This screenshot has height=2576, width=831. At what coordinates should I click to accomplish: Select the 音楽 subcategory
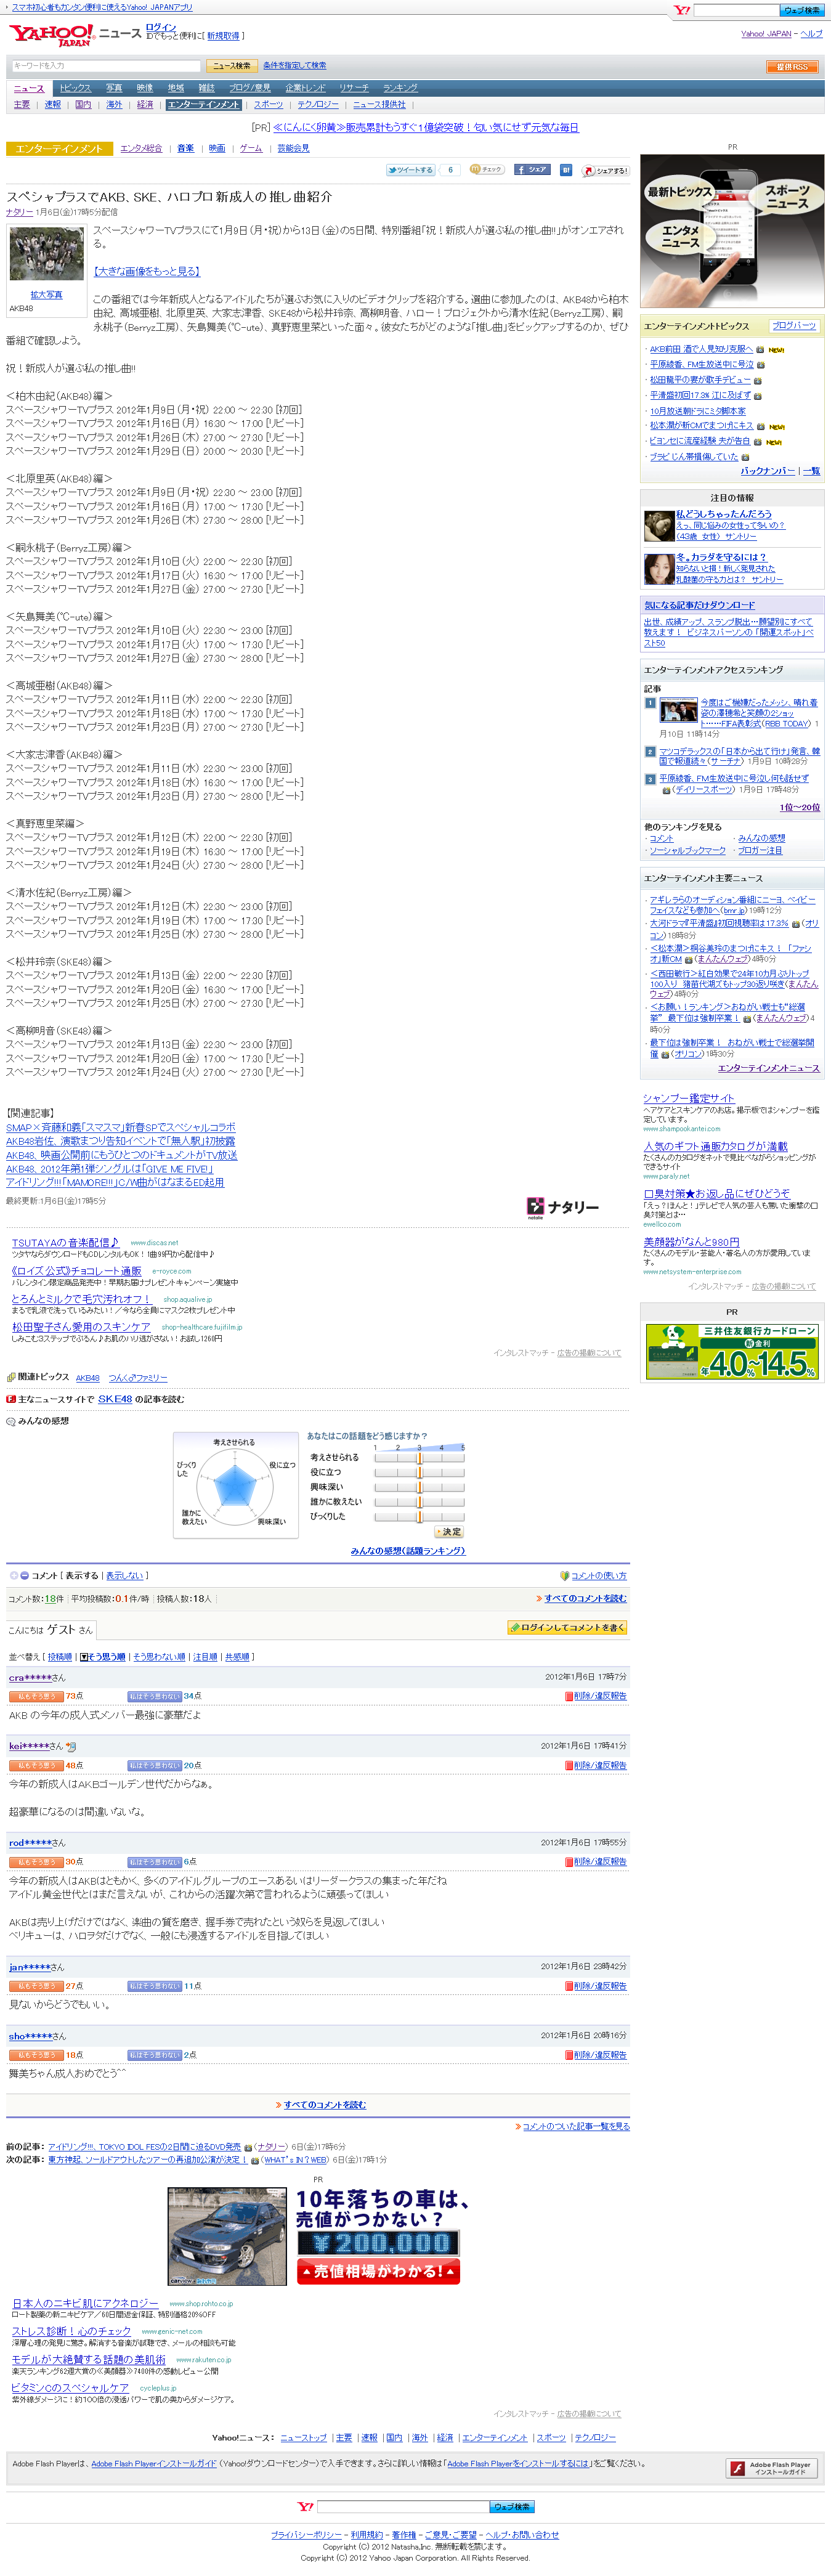185,148
